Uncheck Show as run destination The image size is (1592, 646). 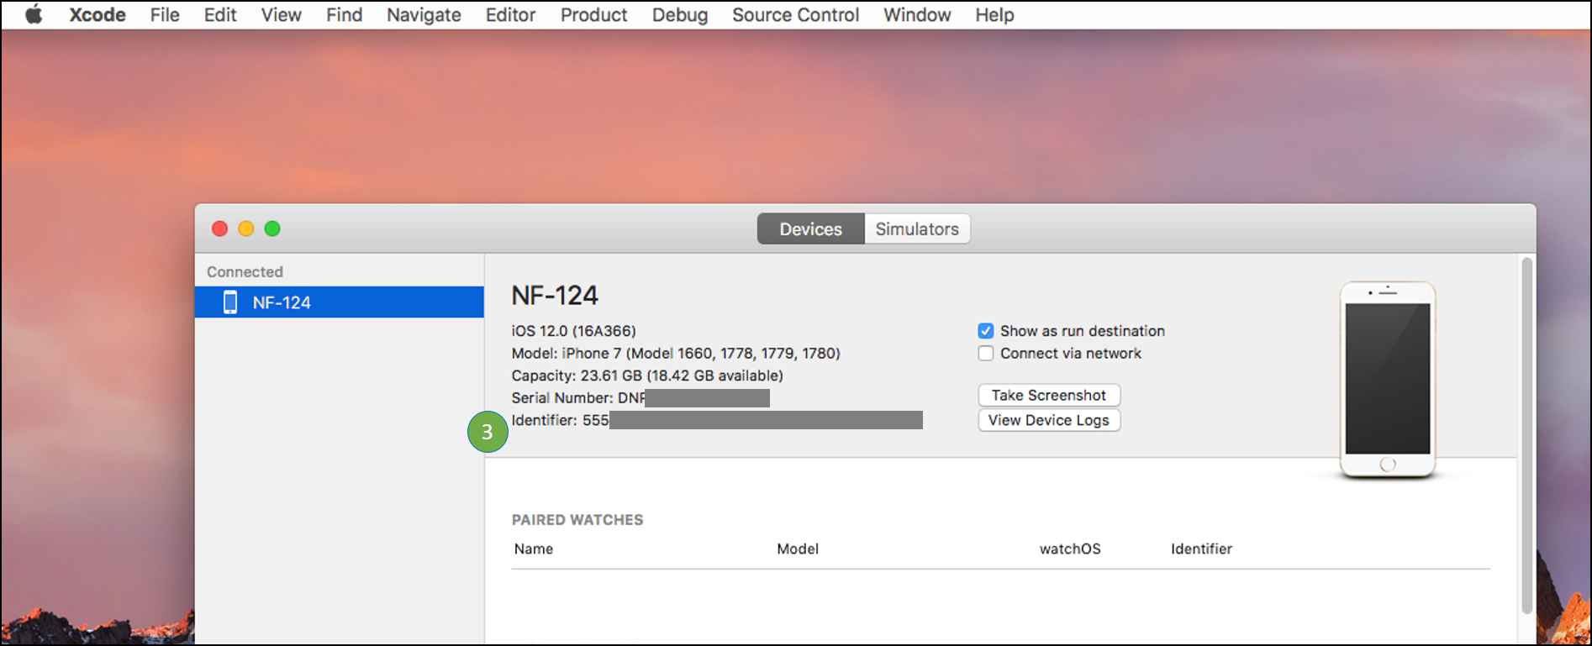(x=986, y=331)
